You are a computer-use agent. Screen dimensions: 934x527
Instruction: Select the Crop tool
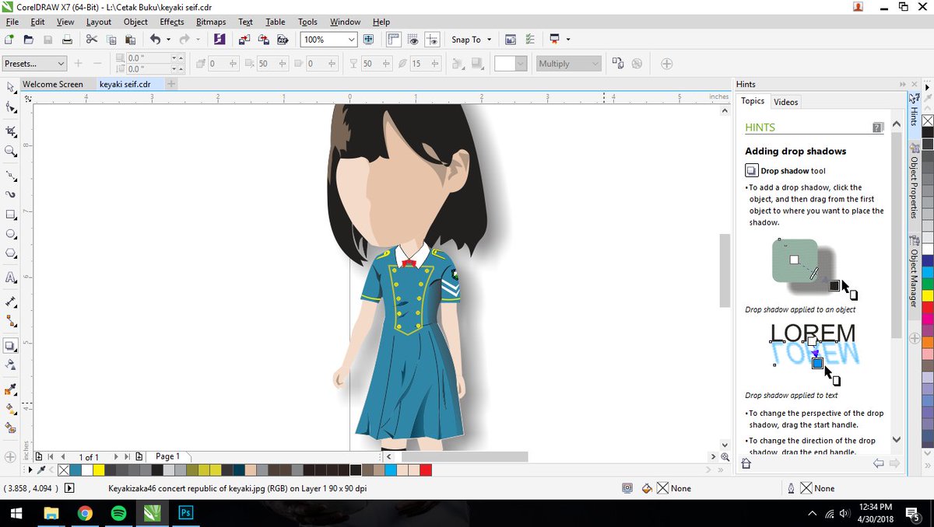(x=11, y=131)
